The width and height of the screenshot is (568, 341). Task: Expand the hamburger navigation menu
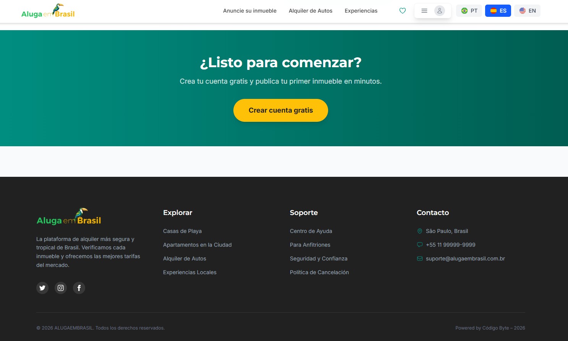click(424, 11)
